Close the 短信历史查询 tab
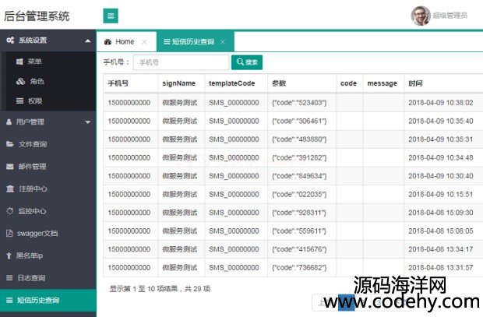Viewport: 483px width, 317px height. pos(222,42)
